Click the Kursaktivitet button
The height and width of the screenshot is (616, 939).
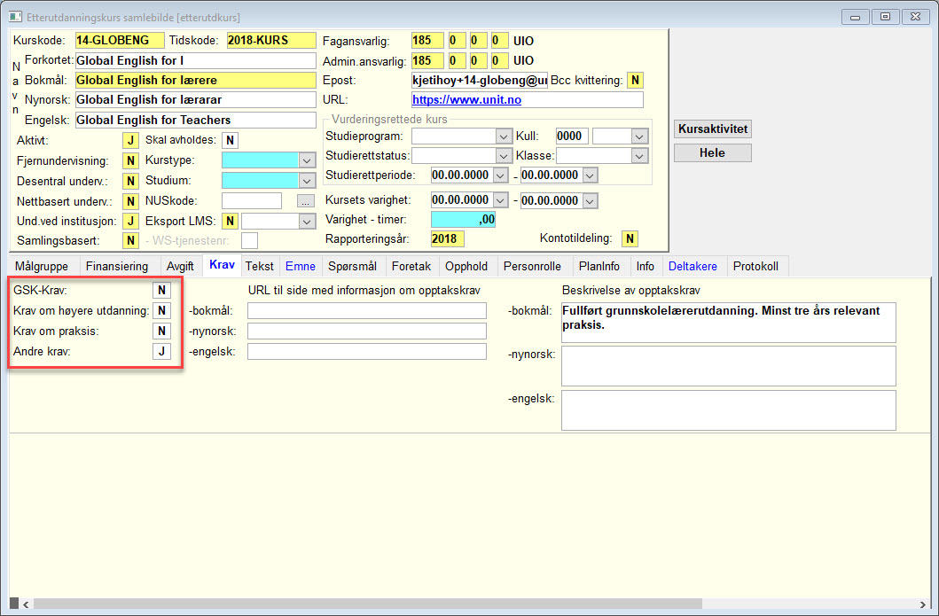(x=713, y=129)
